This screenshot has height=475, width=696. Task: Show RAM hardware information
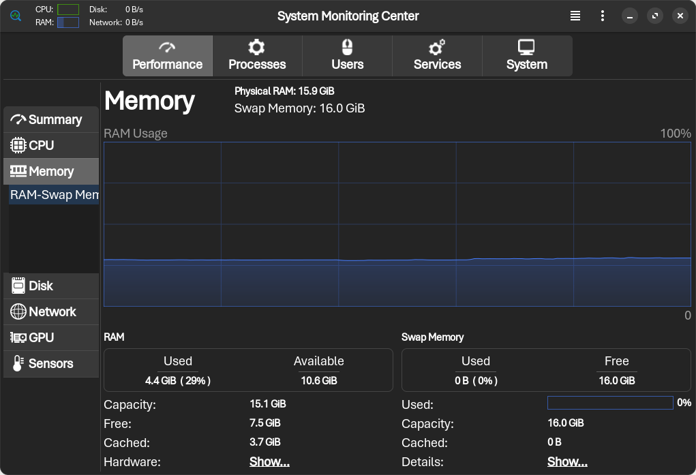pyautogui.click(x=269, y=461)
